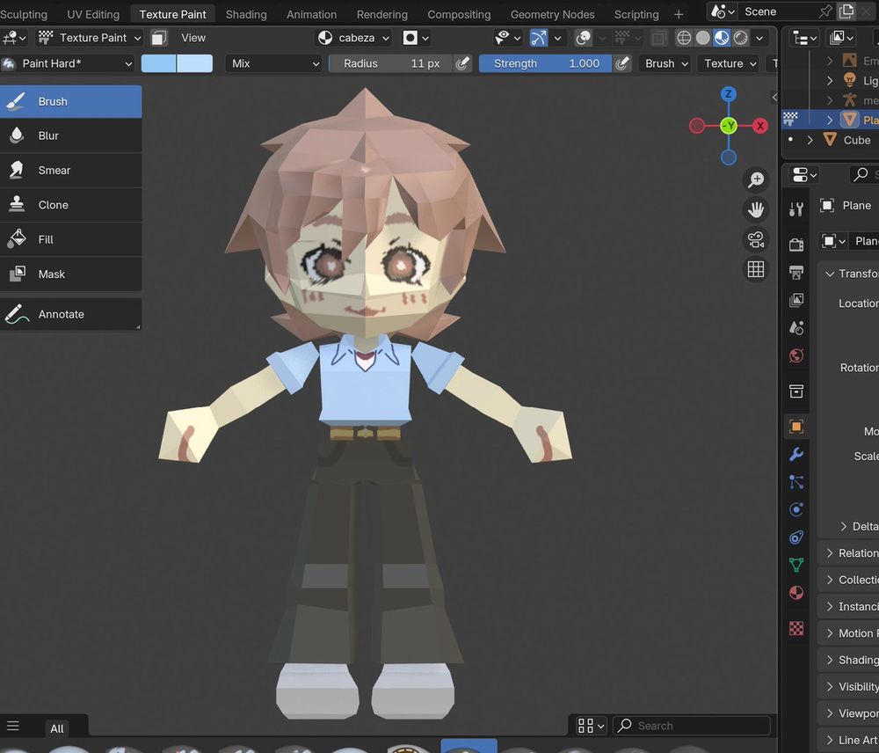Viewport: 879px width, 753px height.
Task: Collapse the Transform panel
Action: pos(830,274)
